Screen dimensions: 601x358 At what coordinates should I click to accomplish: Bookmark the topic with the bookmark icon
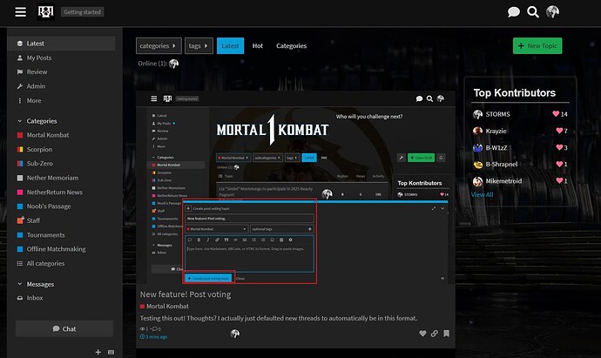[446, 334]
